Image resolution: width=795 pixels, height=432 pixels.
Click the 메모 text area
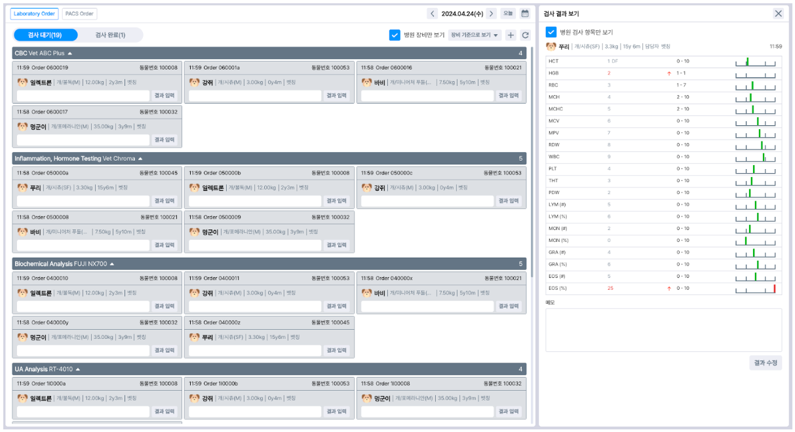pos(664,330)
